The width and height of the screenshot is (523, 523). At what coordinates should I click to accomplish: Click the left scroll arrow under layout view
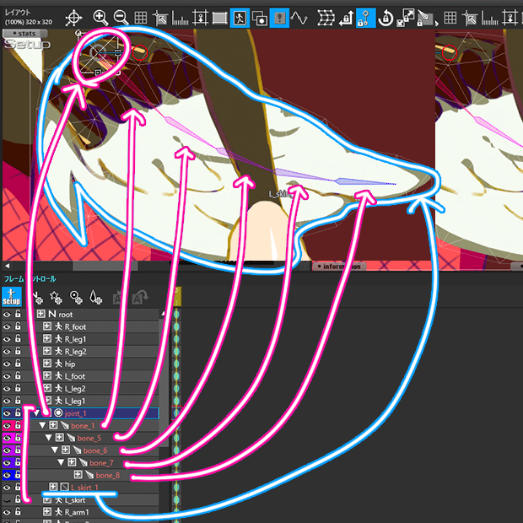click(x=7, y=266)
